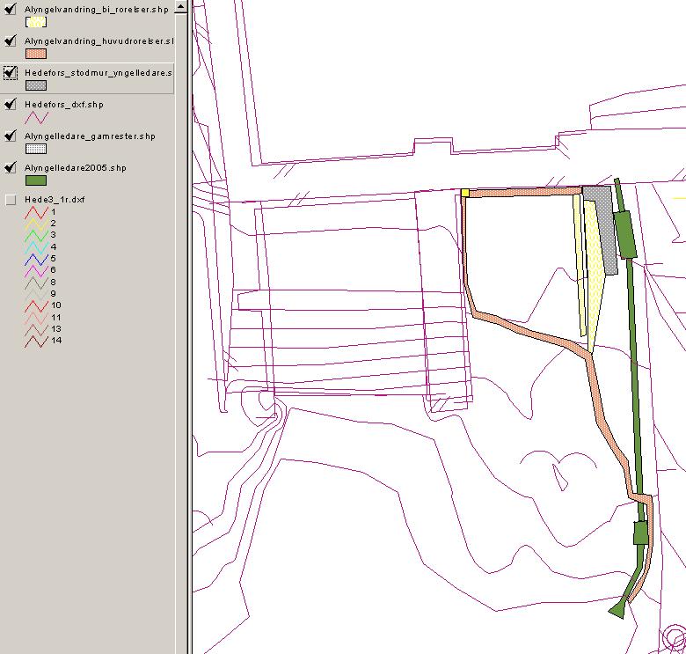Click the salmon symbol swatch of huvudrorelser layer

(x=36, y=54)
